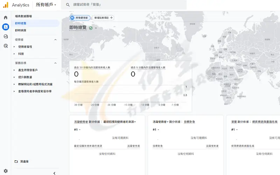
Task: Click the 目標對象 column header
Action: pos(158,146)
